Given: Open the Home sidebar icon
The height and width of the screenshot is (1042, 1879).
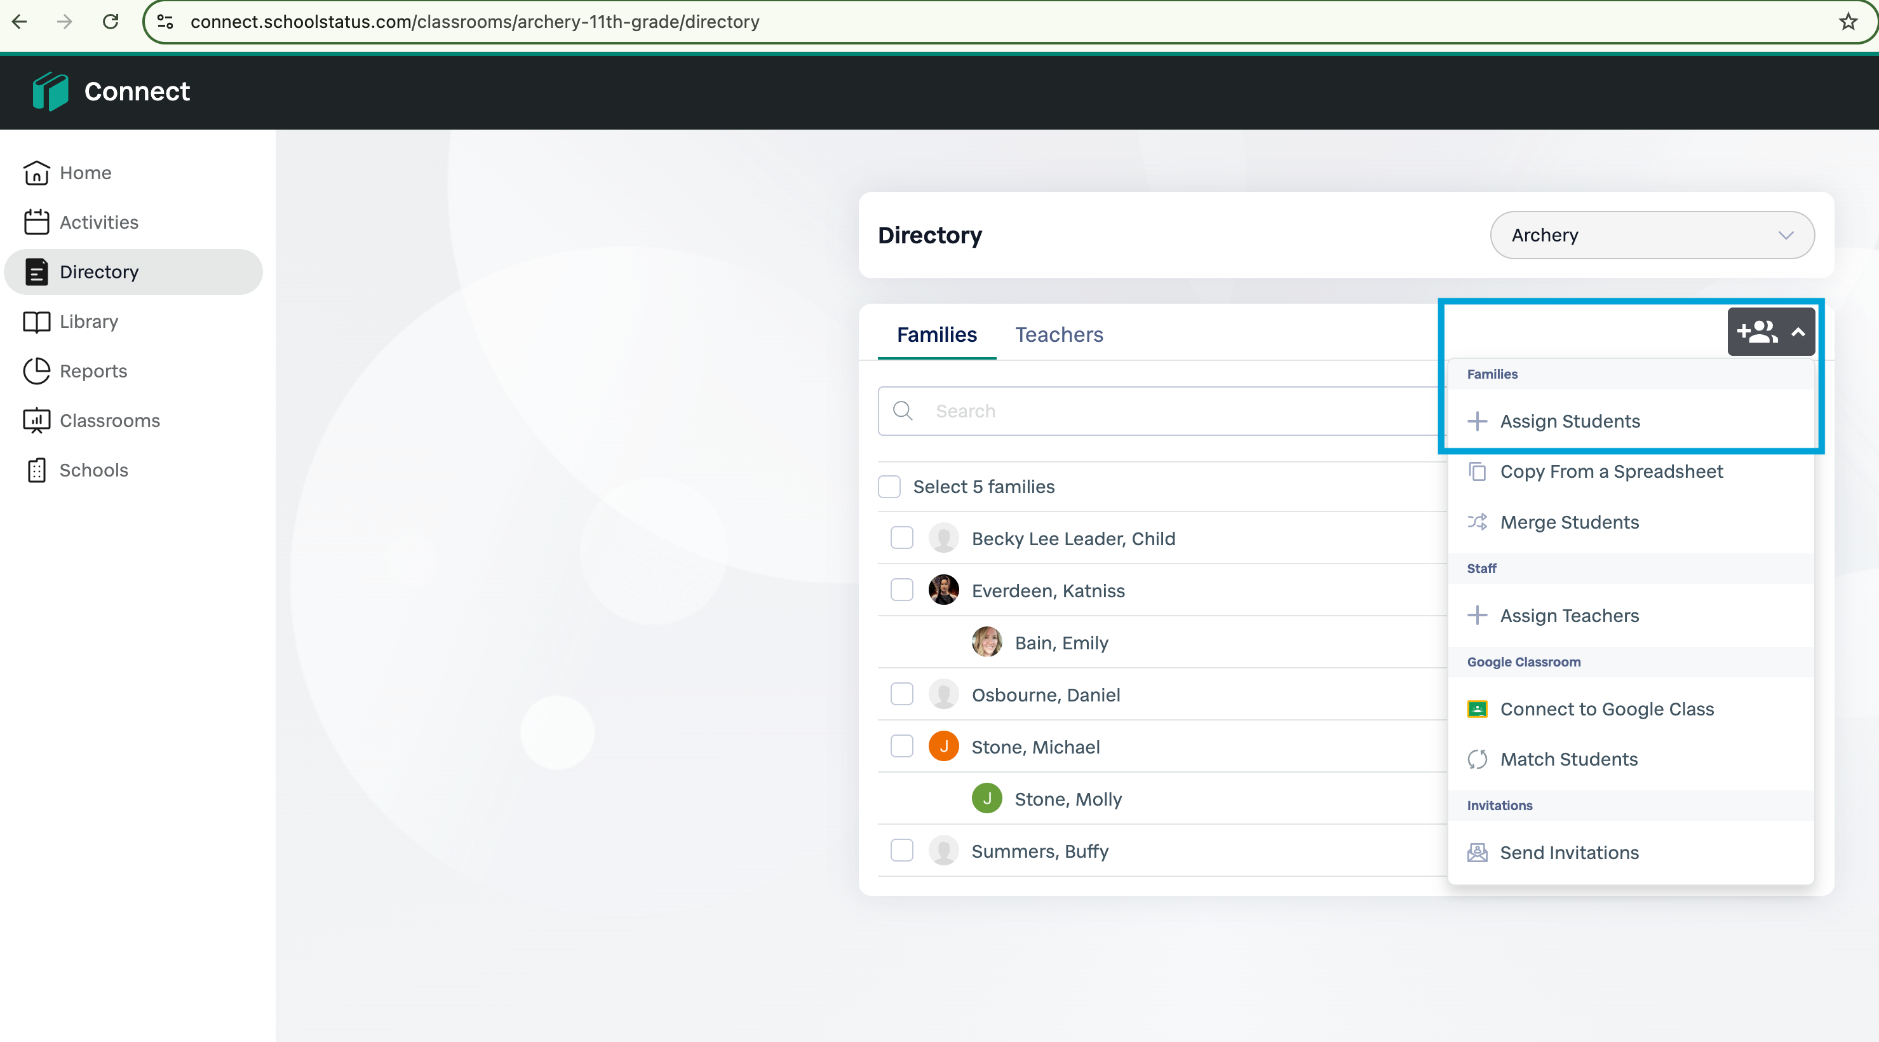Looking at the screenshot, I should (x=36, y=173).
